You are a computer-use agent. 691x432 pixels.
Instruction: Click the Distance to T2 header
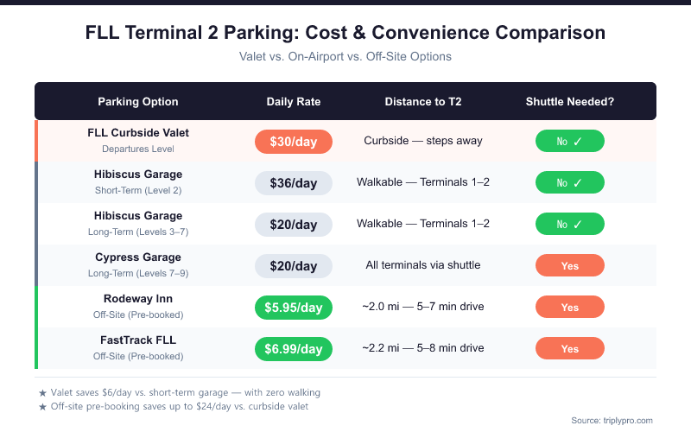(423, 102)
